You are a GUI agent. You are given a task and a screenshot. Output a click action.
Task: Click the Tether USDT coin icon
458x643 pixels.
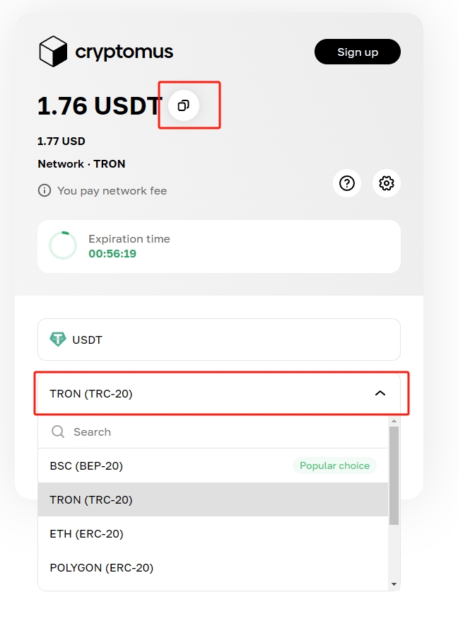pos(58,340)
